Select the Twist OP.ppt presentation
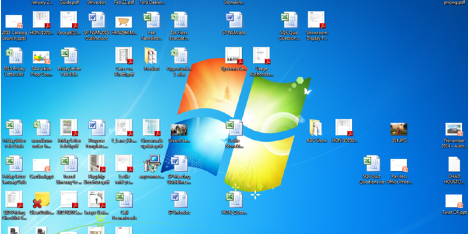 click(x=454, y=201)
